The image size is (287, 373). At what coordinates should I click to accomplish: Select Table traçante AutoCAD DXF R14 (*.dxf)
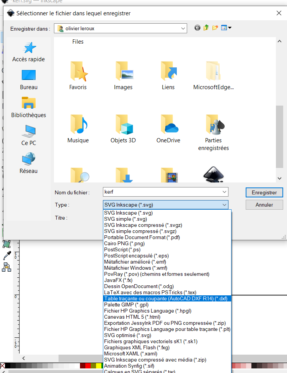(x=167, y=298)
